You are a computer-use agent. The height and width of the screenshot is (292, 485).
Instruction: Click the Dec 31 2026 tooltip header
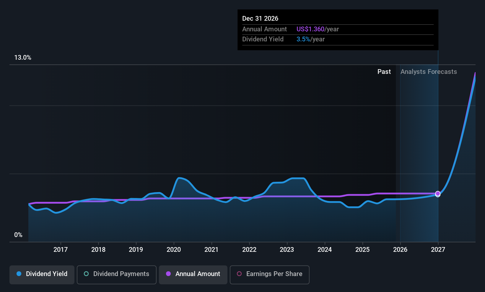pos(260,18)
